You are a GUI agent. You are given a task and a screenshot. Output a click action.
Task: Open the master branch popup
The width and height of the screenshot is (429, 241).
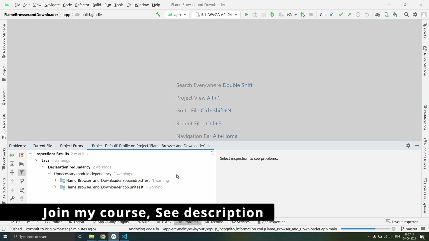(x=409, y=229)
